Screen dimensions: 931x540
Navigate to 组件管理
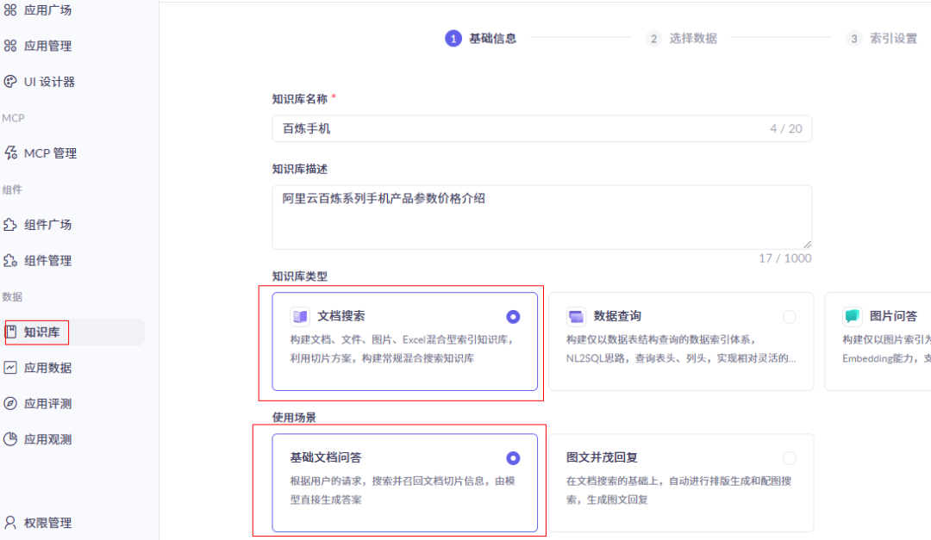[48, 260]
